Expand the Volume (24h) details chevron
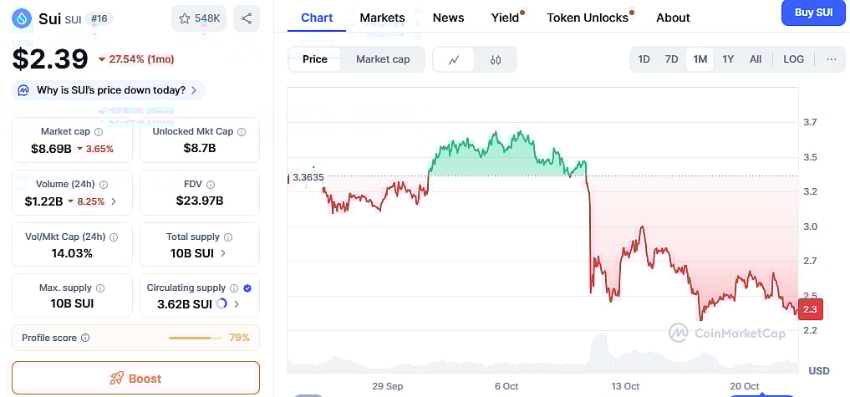Viewport: 850px width, 397px height. click(114, 201)
